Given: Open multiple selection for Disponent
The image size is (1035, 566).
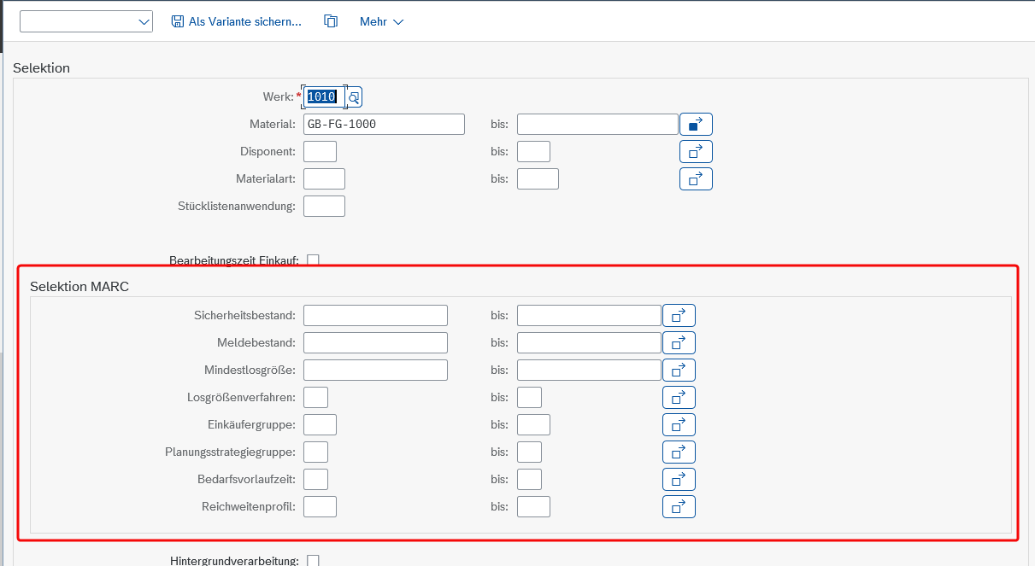Looking at the screenshot, I should pyautogui.click(x=696, y=152).
